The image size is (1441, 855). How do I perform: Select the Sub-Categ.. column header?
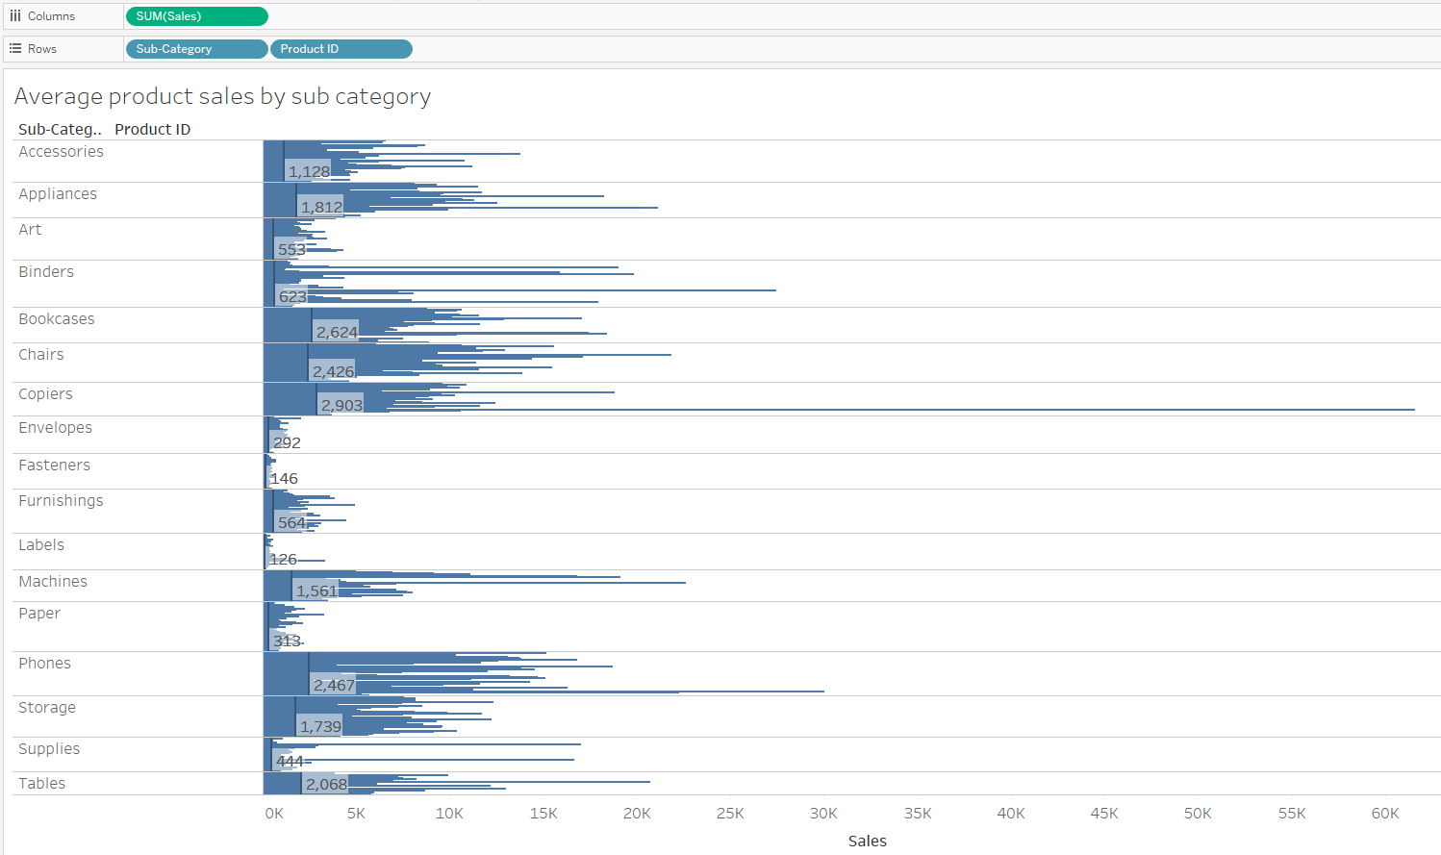tap(60, 129)
